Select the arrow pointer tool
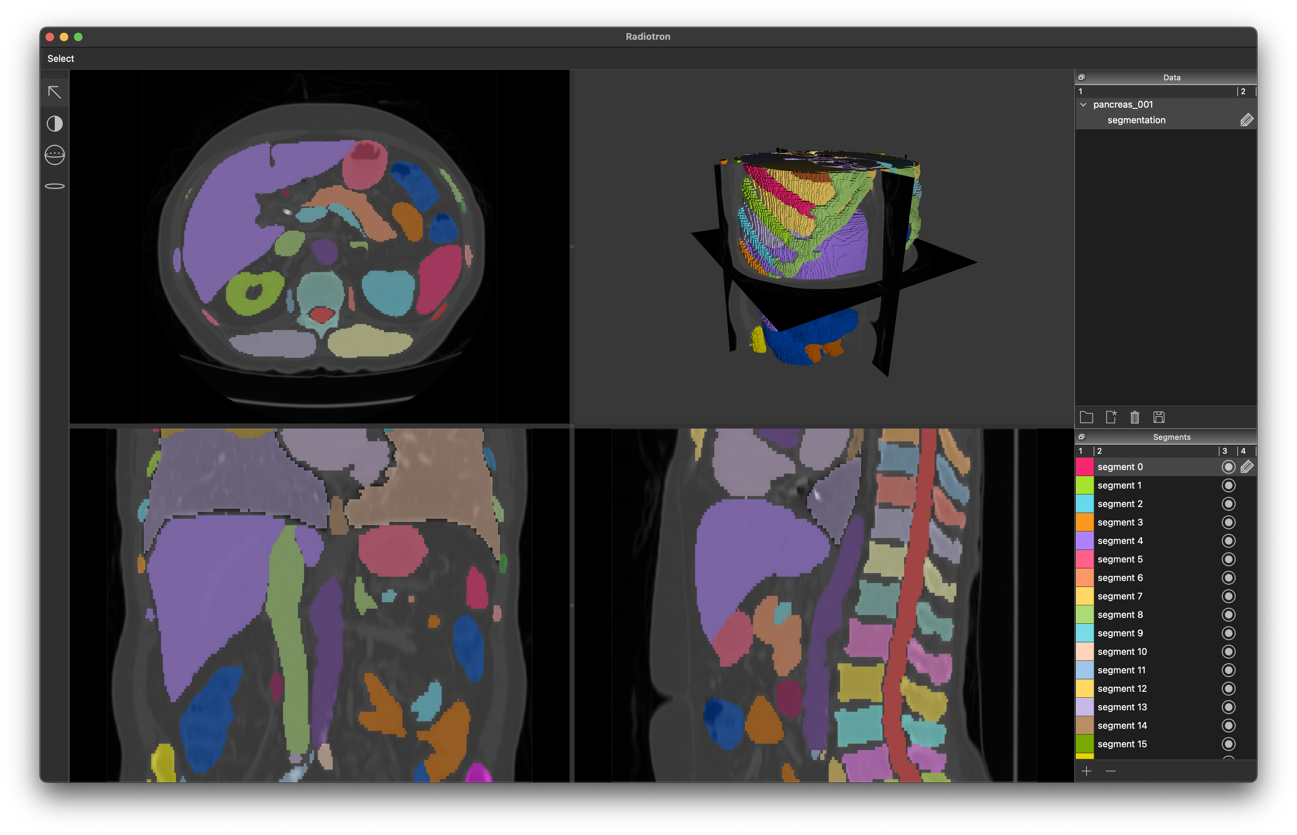Image resolution: width=1297 pixels, height=835 pixels. tap(54, 93)
